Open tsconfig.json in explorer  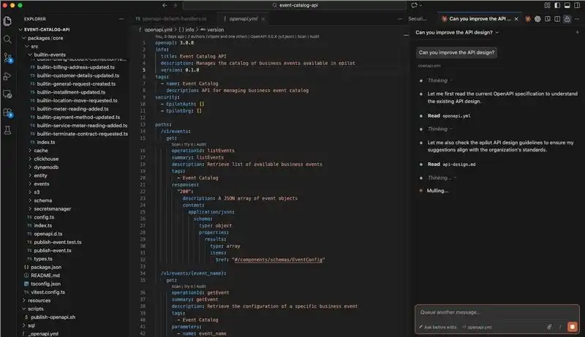pos(45,284)
